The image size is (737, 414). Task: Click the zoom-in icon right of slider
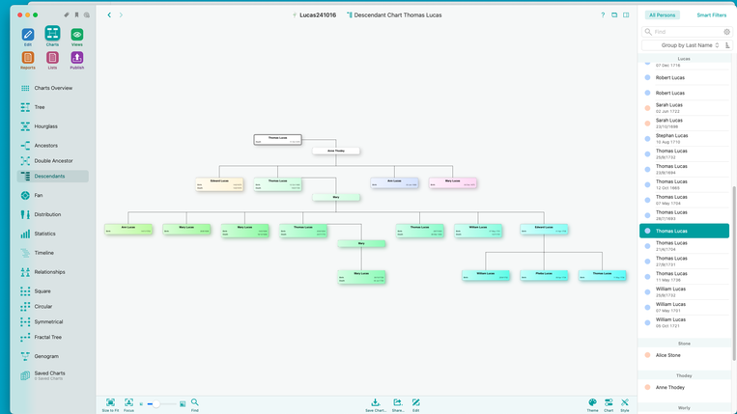coord(183,404)
